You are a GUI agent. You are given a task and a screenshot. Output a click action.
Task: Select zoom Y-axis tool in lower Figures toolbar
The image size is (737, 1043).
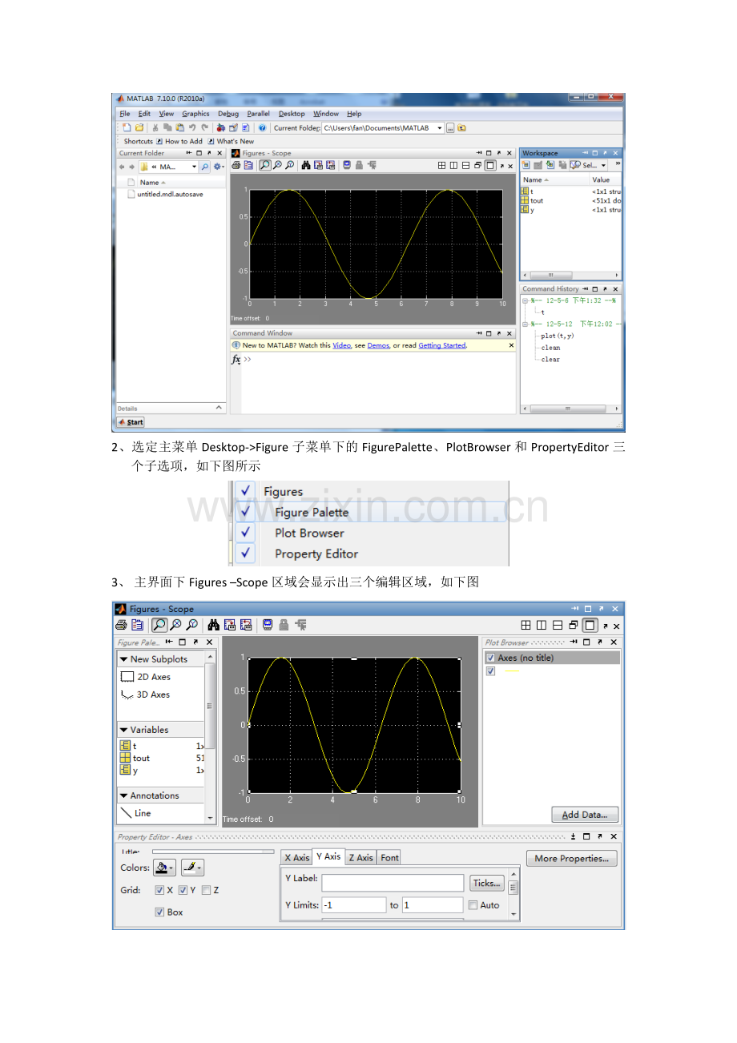(x=191, y=625)
